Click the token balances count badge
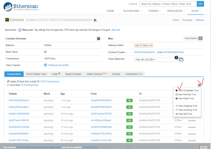Image resolution: width=211 pixels, height=149 pixels. point(176,58)
